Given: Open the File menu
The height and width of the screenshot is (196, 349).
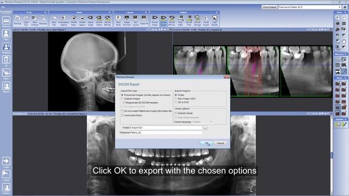Looking at the screenshot, I should [3, 7].
